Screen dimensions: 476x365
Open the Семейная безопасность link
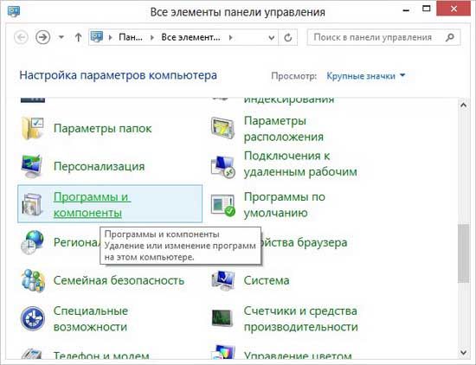click(x=119, y=280)
